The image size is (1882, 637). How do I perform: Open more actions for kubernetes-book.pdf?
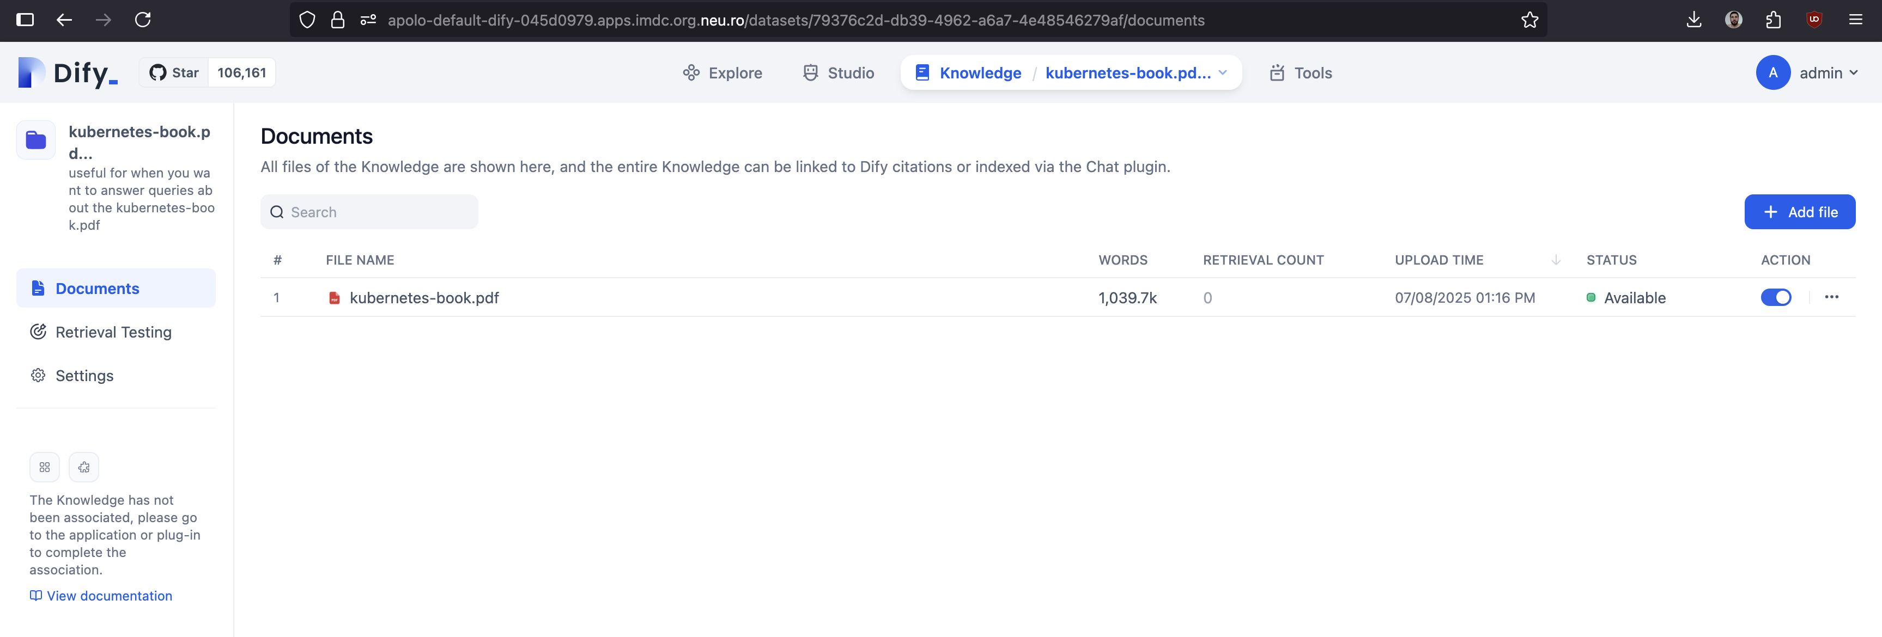point(1831,297)
